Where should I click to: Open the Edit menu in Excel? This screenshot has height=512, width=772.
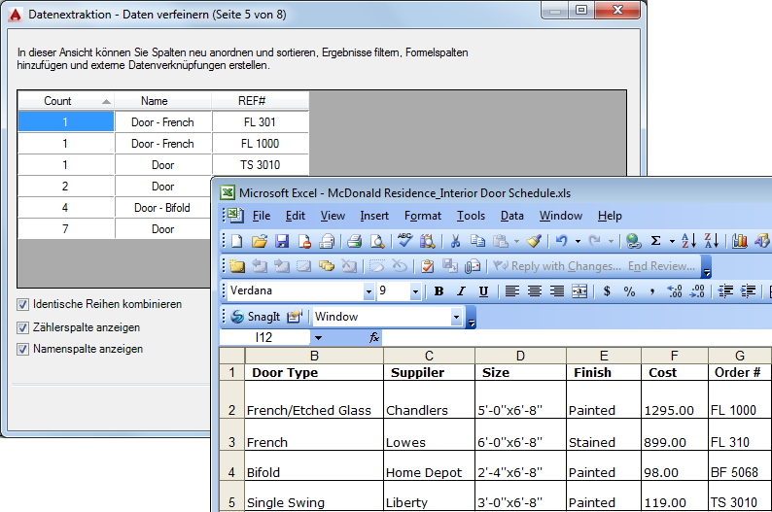[x=296, y=216]
